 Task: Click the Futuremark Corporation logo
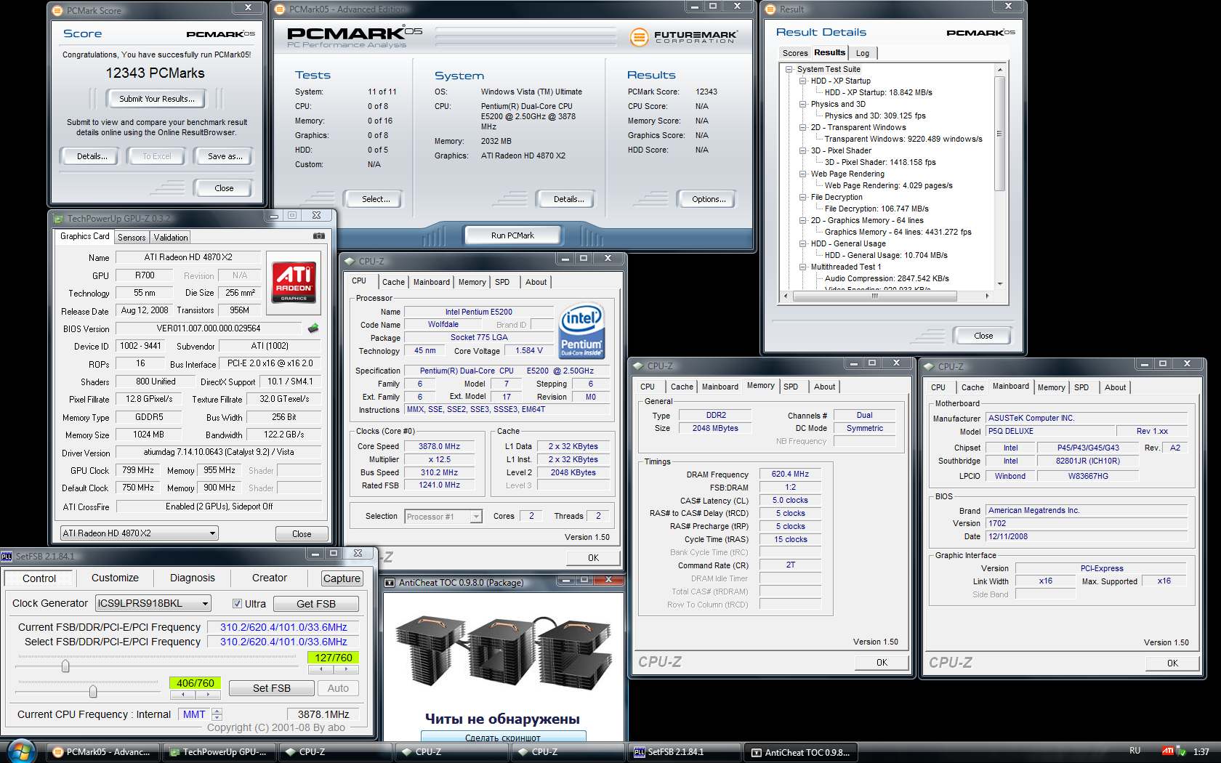[684, 36]
